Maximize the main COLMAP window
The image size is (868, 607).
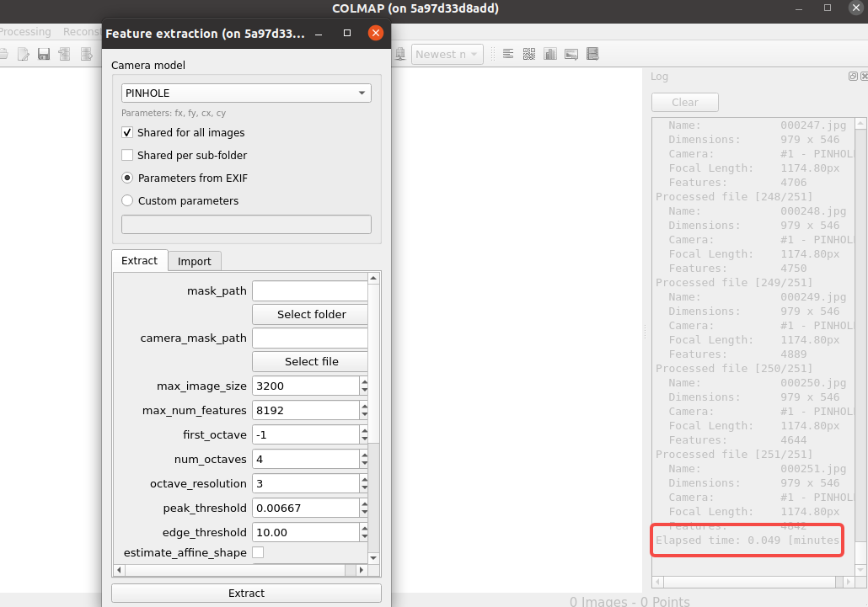point(828,8)
